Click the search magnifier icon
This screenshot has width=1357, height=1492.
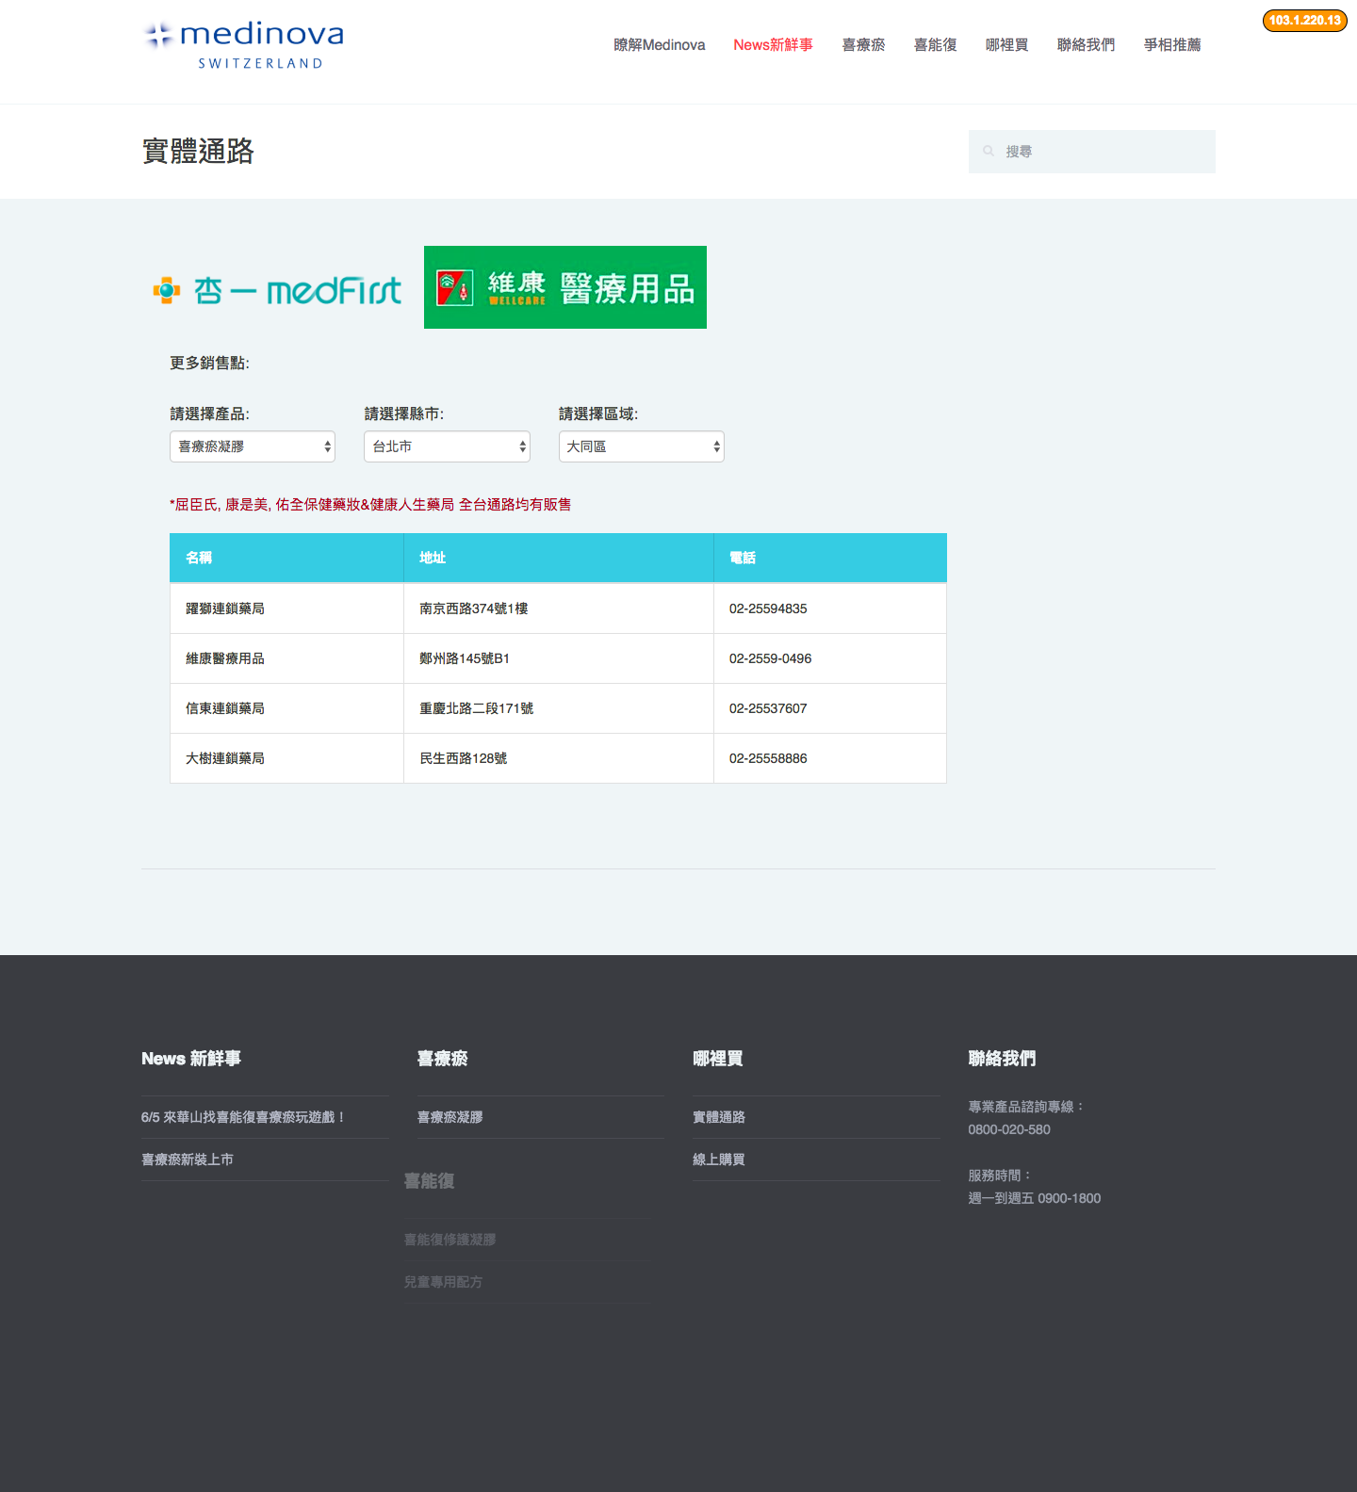(989, 151)
